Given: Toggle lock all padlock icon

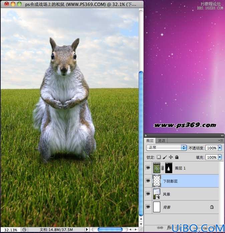Looking at the screenshot, I should tap(177, 157).
